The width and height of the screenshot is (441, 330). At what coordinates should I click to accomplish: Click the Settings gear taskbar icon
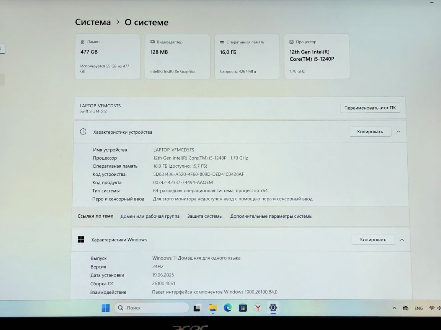point(273,307)
